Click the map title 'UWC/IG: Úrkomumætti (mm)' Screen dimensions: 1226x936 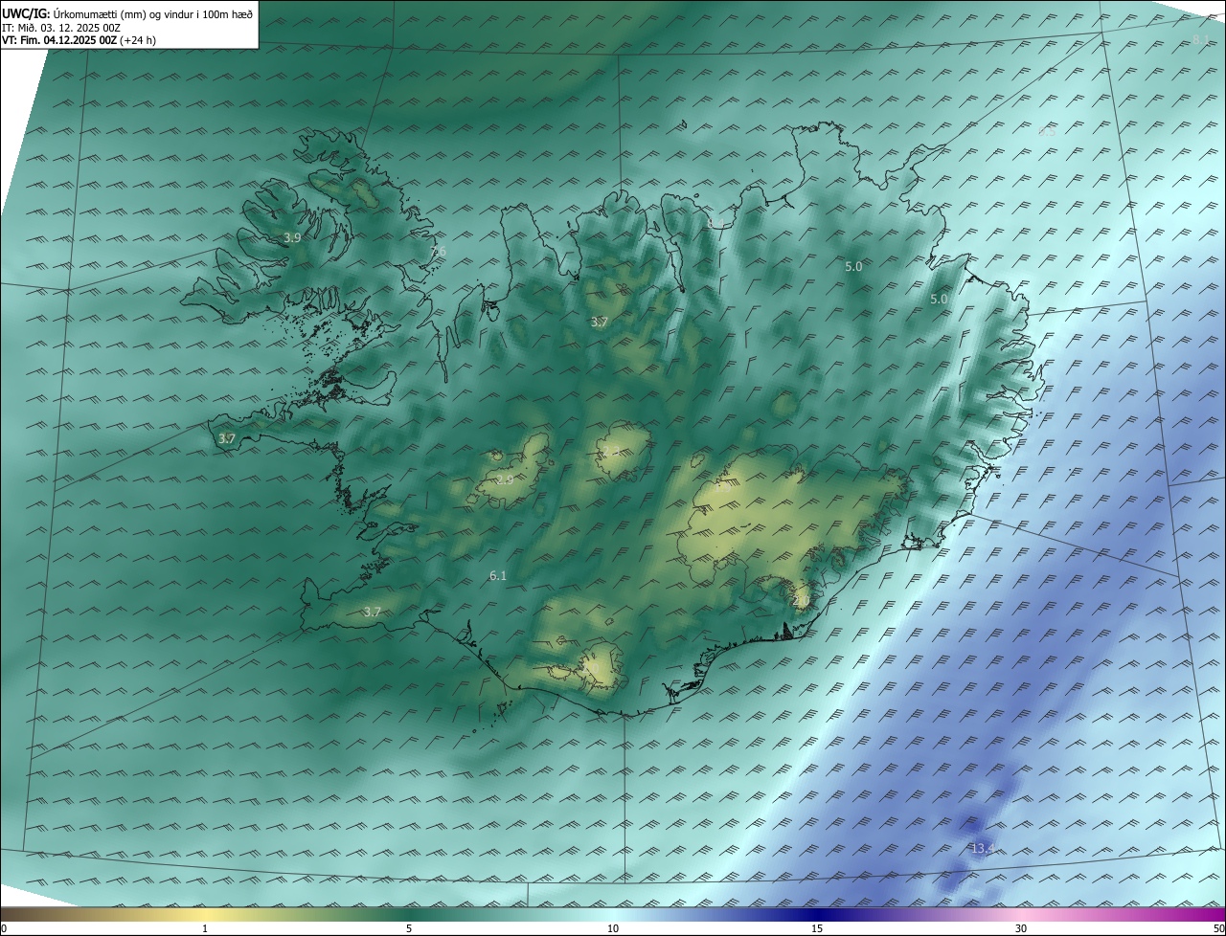(x=74, y=13)
